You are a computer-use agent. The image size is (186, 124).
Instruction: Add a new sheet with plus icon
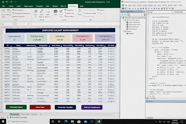(x=40, y=114)
